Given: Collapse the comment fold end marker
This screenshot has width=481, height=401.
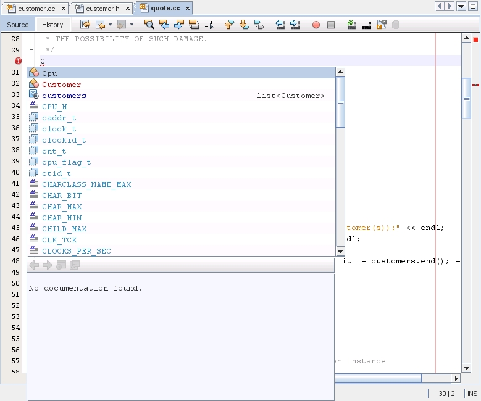Looking at the screenshot, I should [x=31, y=49].
